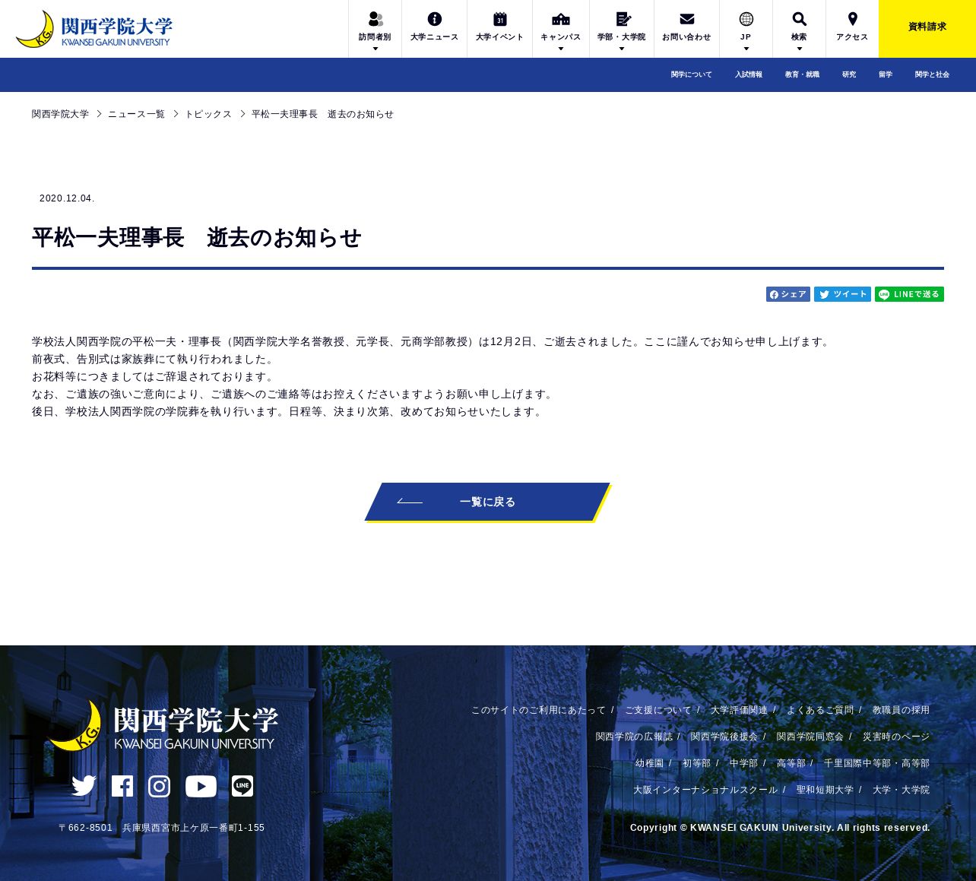Open ご支援について footer link
This screenshot has height=881, width=976.
pos(658,710)
